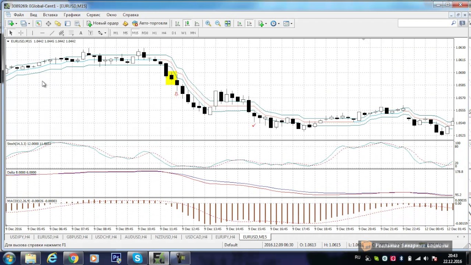The image size is (471, 265).
Task: Click the MetaEditor yellow book icon
Action: (125, 23)
